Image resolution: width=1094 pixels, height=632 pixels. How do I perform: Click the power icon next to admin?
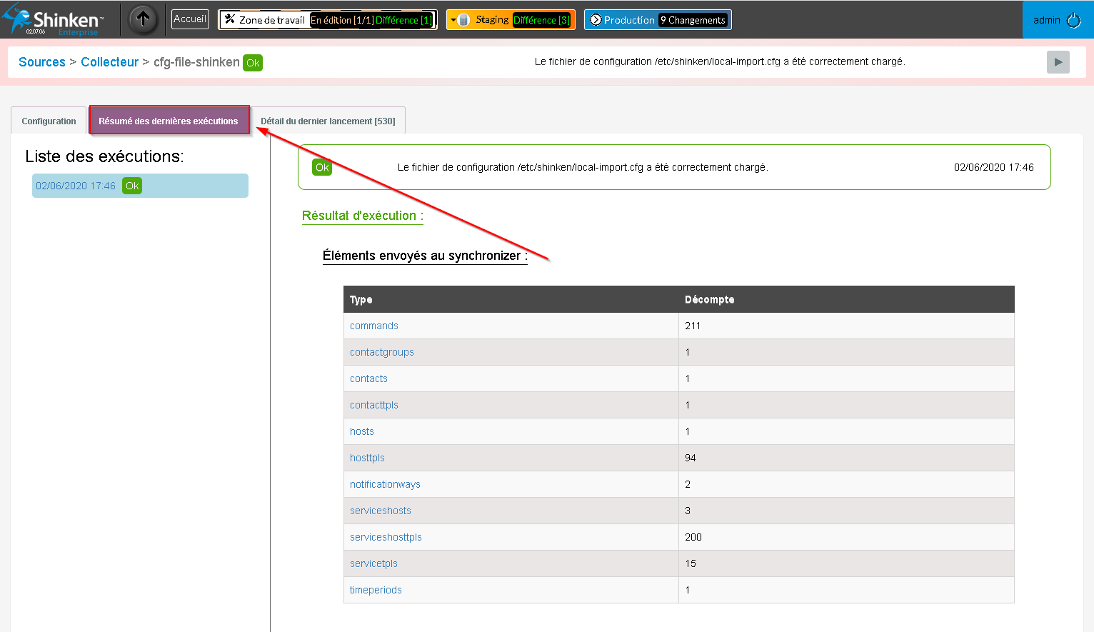[x=1074, y=20]
